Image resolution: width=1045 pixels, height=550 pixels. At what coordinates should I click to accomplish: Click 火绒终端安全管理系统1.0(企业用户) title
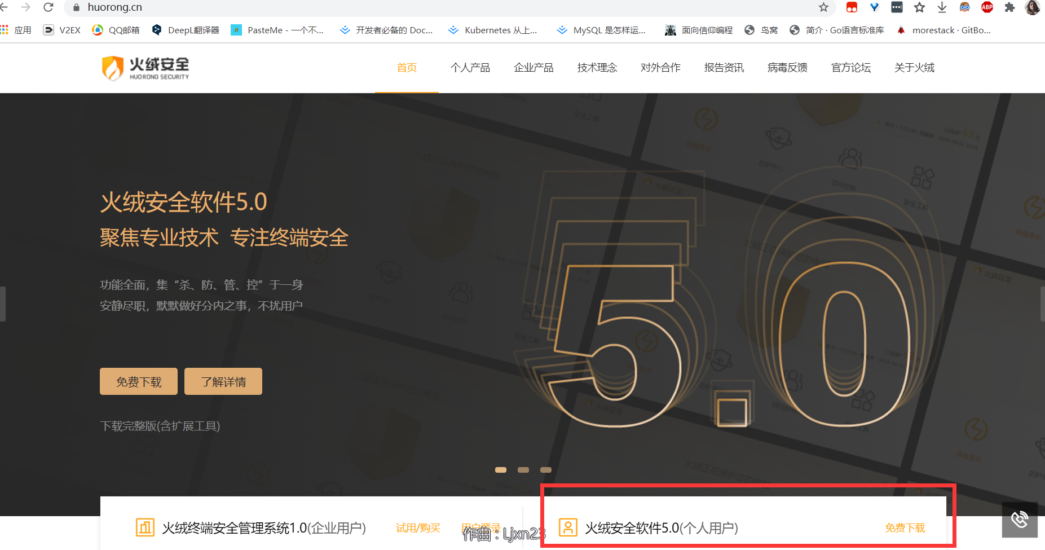click(x=264, y=528)
